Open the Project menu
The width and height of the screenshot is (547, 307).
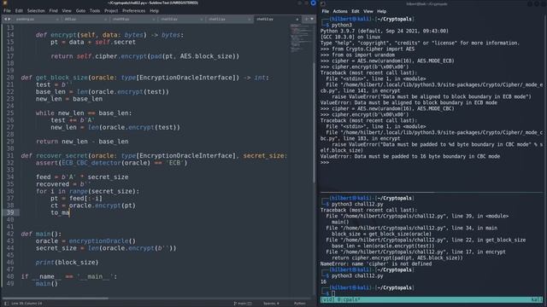pos(111,11)
